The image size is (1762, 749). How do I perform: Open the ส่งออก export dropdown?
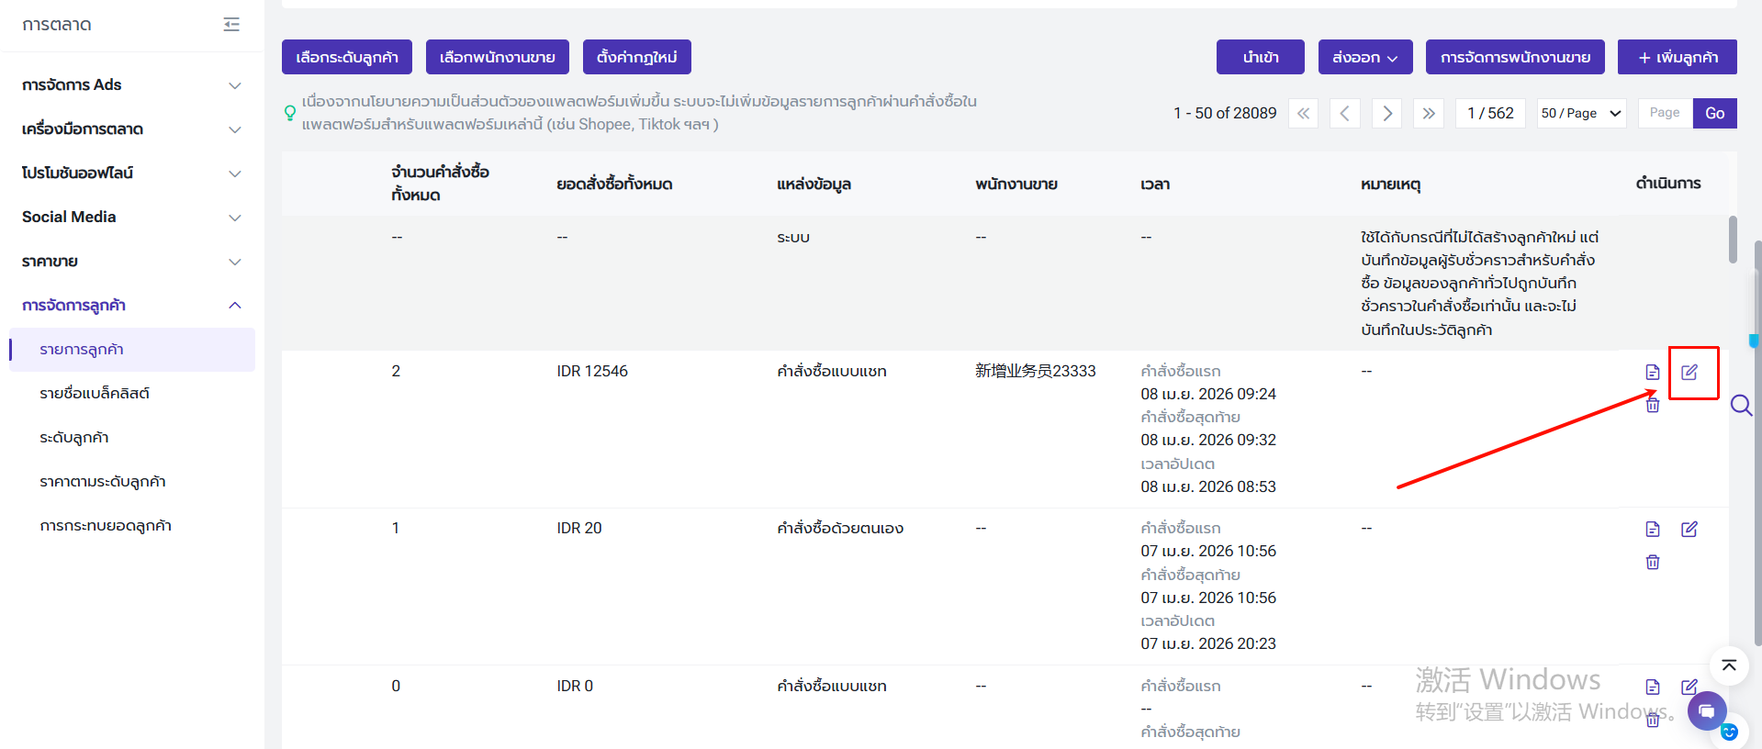pos(1364,57)
